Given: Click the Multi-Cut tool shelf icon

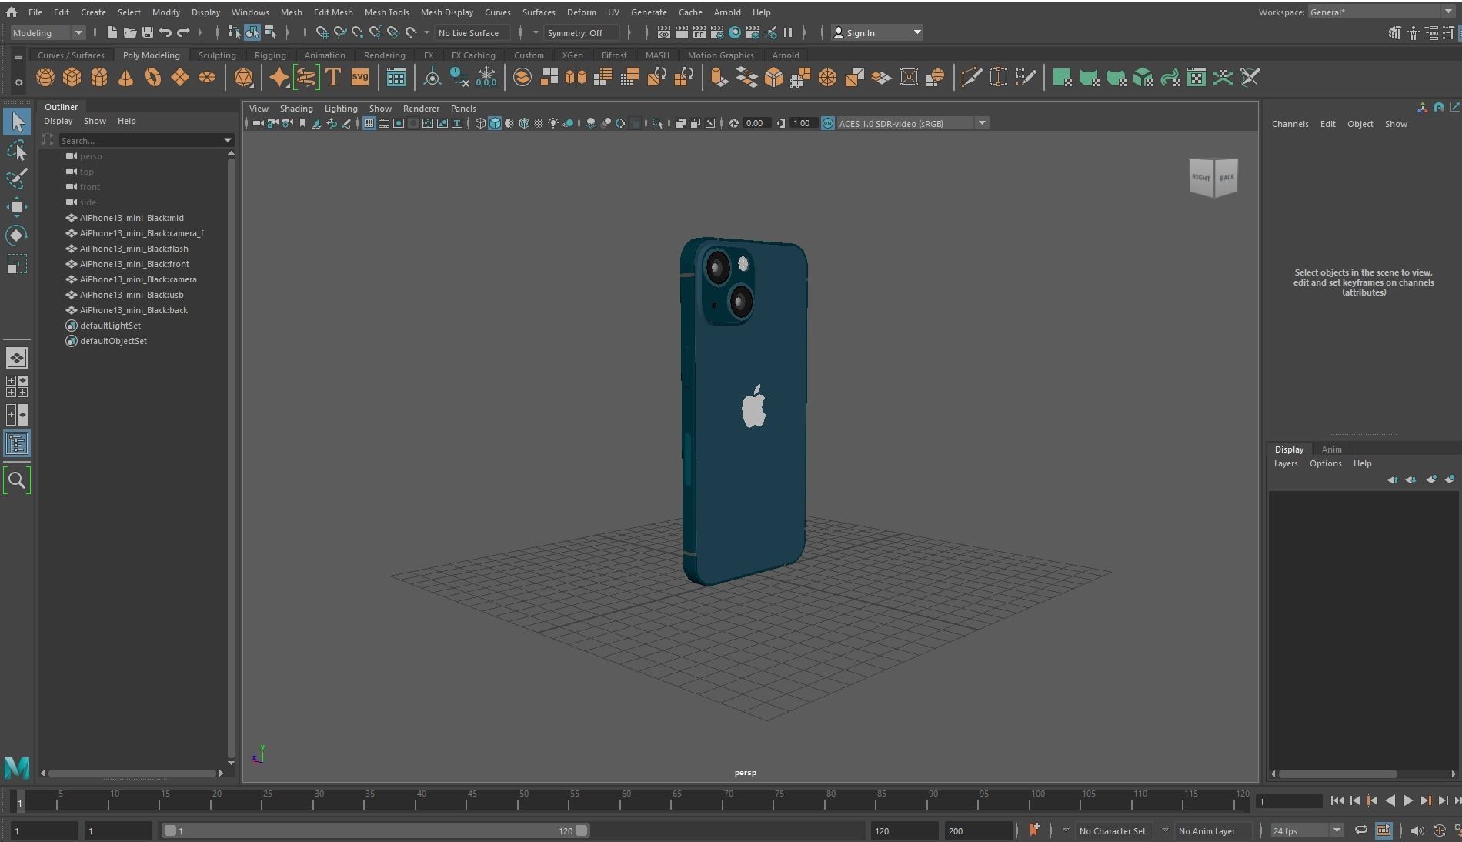Looking at the screenshot, I should 971,78.
